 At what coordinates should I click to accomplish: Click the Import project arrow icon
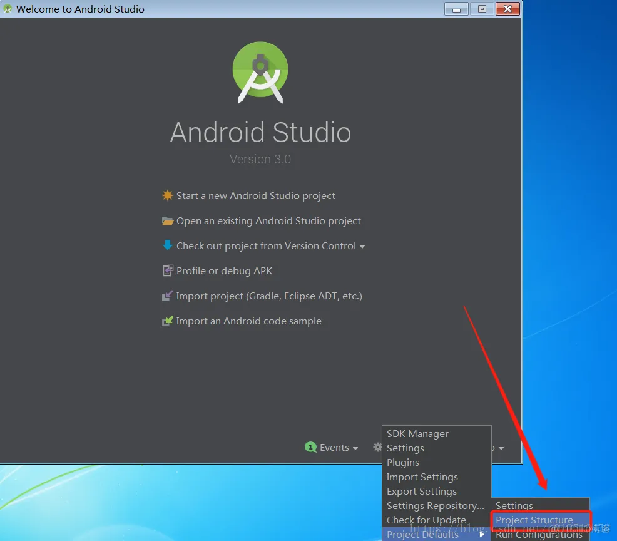pyautogui.click(x=167, y=296)
